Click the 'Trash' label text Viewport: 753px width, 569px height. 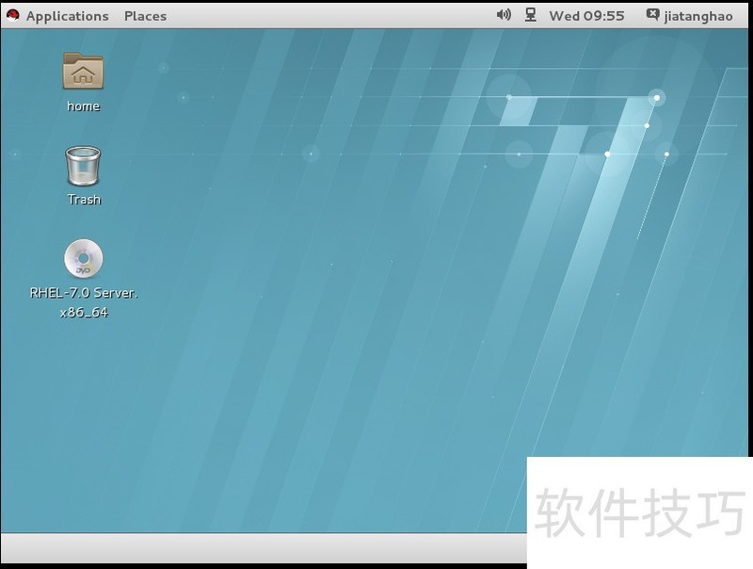(x=84, y=200)
